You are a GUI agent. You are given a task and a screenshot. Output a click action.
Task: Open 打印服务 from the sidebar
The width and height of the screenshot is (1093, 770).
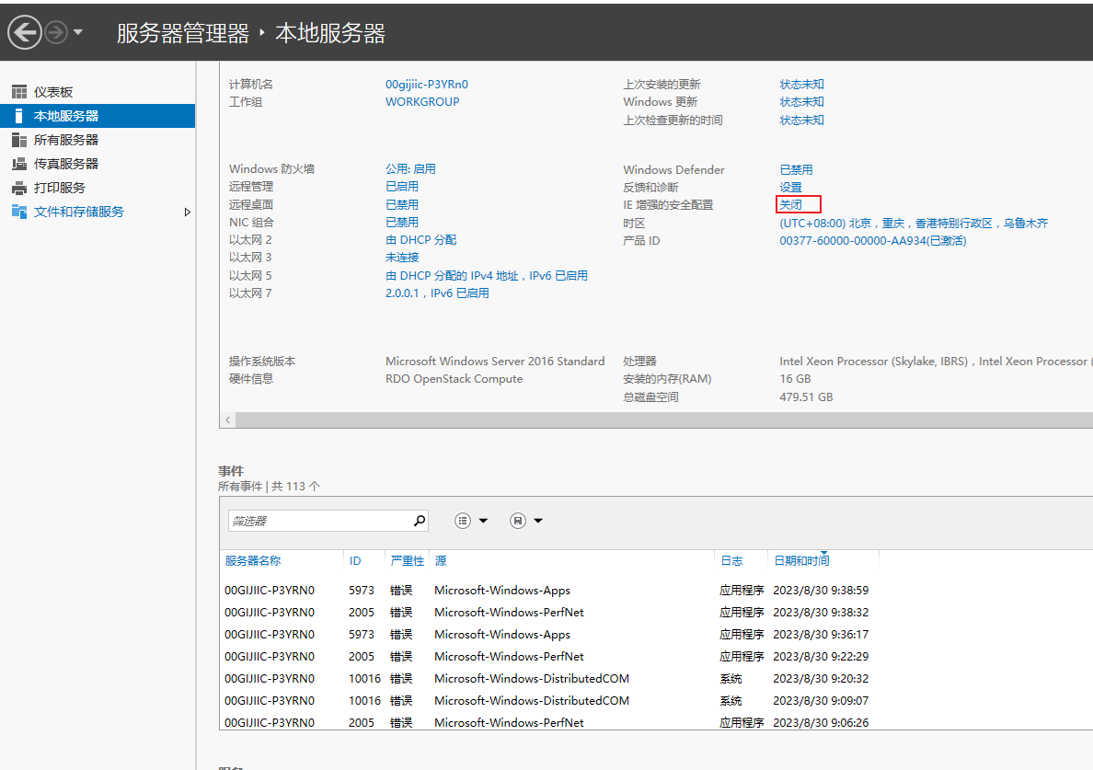click(x=59, y=188)
